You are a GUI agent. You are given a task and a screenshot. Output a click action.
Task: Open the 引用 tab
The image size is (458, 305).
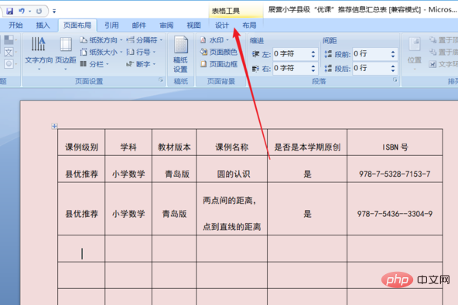pos(111,25)
